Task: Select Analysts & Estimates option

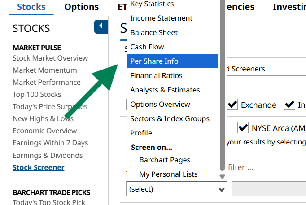Action: pos(172,90)
